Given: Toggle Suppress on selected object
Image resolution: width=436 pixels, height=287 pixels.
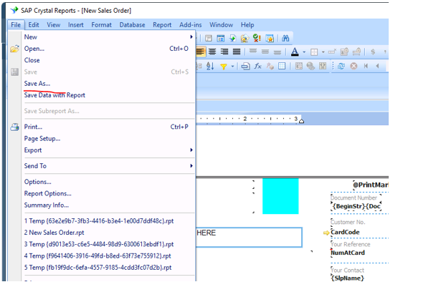Looking at the screenshot, I should pyautogui.click(x=332, y=52).
